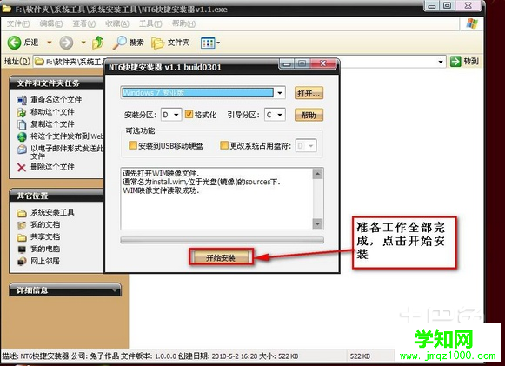This screenshot has height=366, width=505.
Task: Click the disabled drive letter D dropdown
Action: click(306, 146)
